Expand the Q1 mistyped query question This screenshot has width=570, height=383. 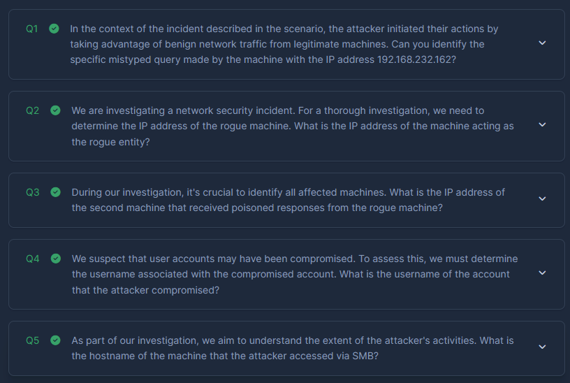[542, 43]
